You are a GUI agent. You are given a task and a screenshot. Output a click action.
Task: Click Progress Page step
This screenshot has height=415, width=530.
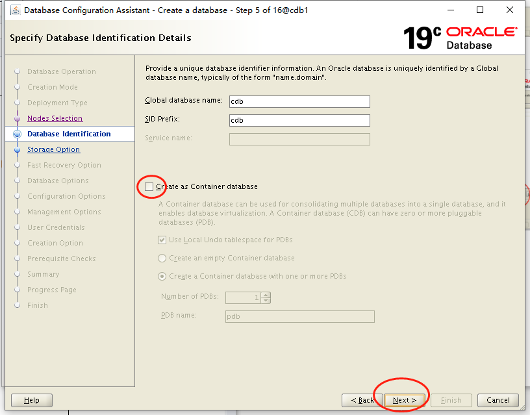click(x=52, y=290)
